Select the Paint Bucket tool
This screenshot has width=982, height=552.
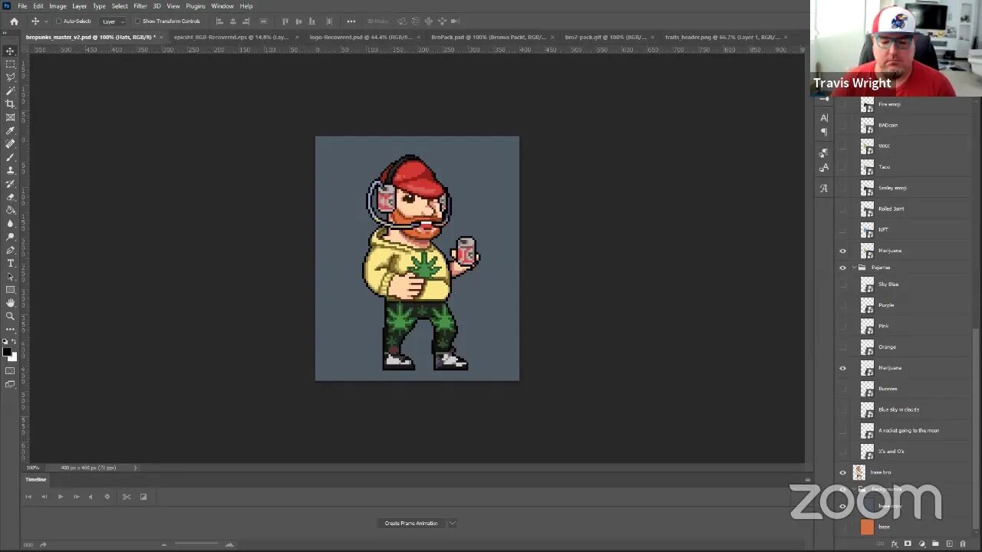click(10, 210)
